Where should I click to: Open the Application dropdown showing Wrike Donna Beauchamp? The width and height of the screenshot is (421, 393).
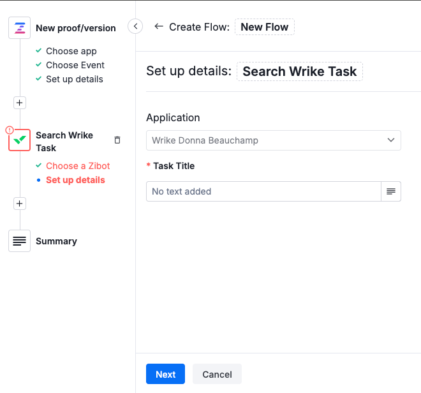tap(273, 140)
